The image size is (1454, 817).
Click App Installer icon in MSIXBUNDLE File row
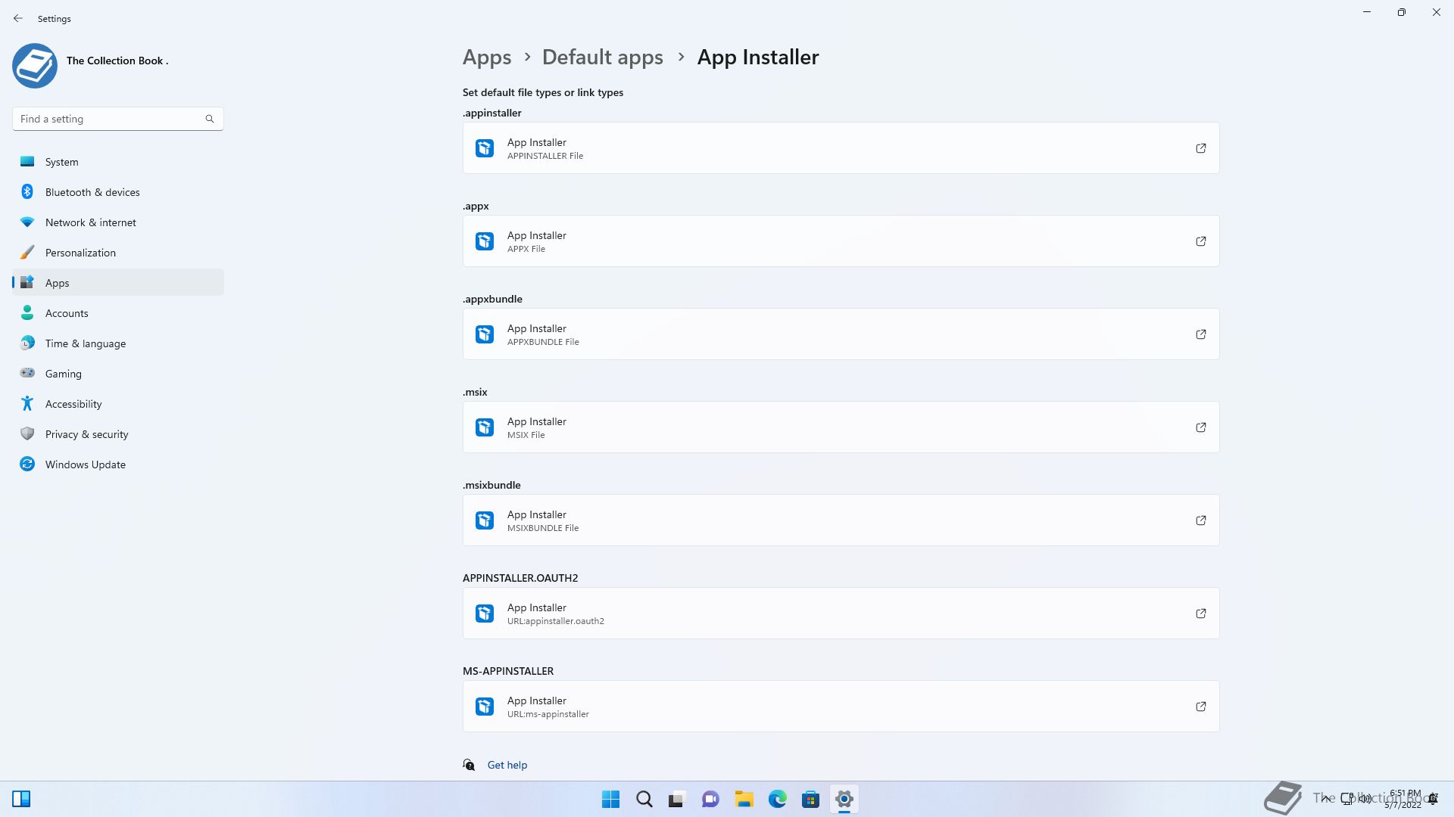point(485,520)
